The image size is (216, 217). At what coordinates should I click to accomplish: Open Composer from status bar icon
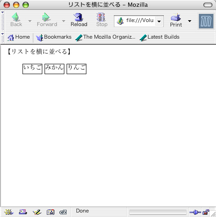point(37,212)
